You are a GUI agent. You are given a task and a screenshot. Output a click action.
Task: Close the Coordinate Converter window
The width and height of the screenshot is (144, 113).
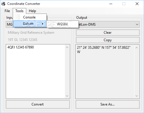pyautogui.click(x=137, y=4)
